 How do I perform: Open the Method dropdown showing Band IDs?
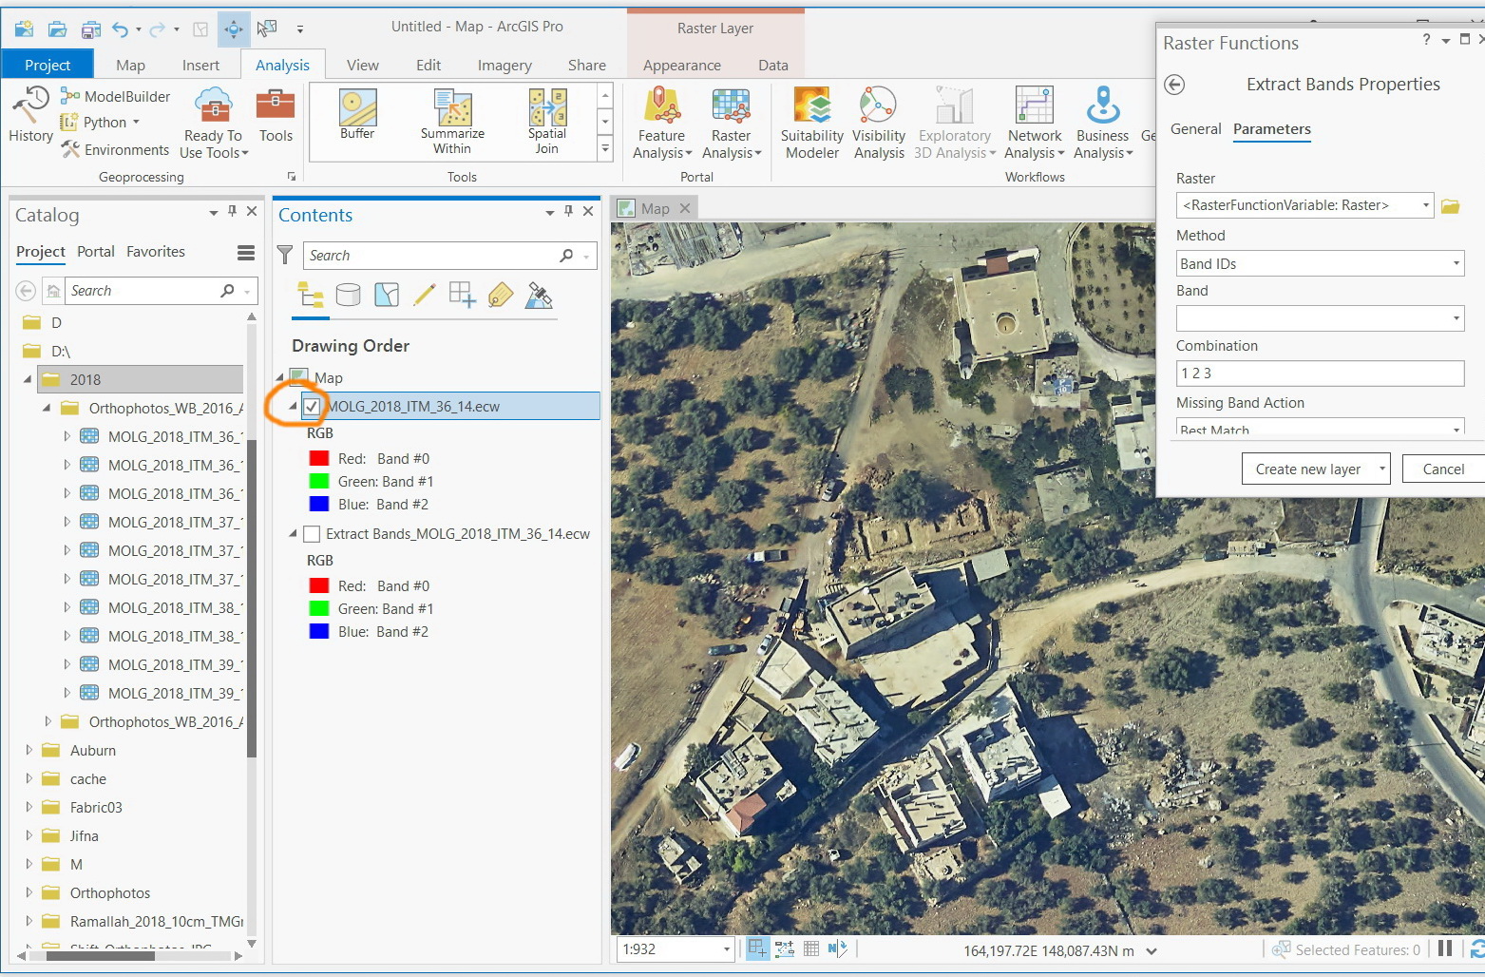(x=1319, y=263)
